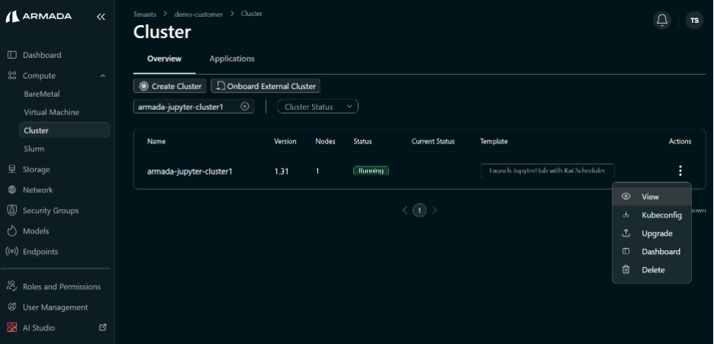Click the Cluster breadcrumb text

tap(252, 14)
